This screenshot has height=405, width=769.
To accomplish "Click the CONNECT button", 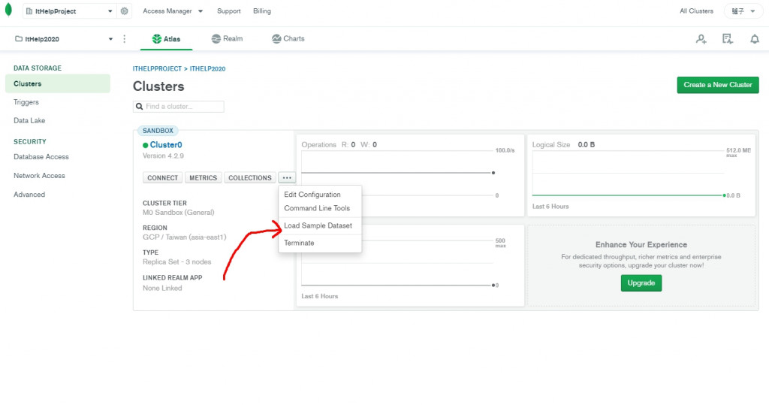I will 162,178.
